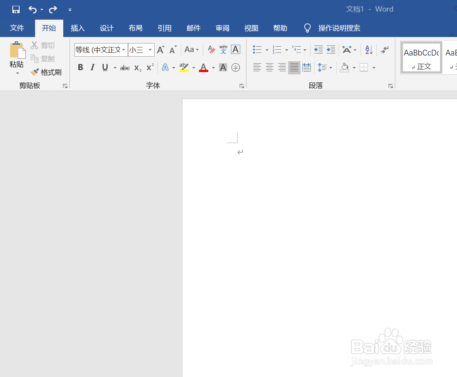Click the shading paint bucket icon
The image size is (457, 377).
click(x=344, y=67)
